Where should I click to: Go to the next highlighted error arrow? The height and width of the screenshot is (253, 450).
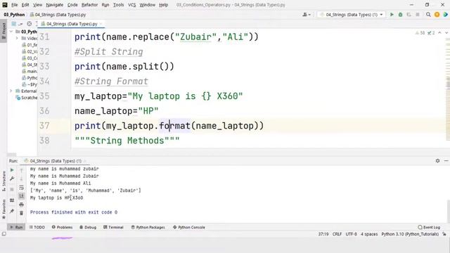[x=446, y=33]
